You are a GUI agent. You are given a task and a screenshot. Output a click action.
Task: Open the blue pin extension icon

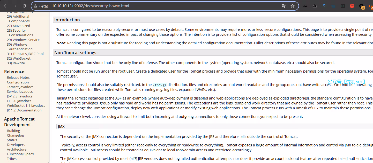click(324, 6)
